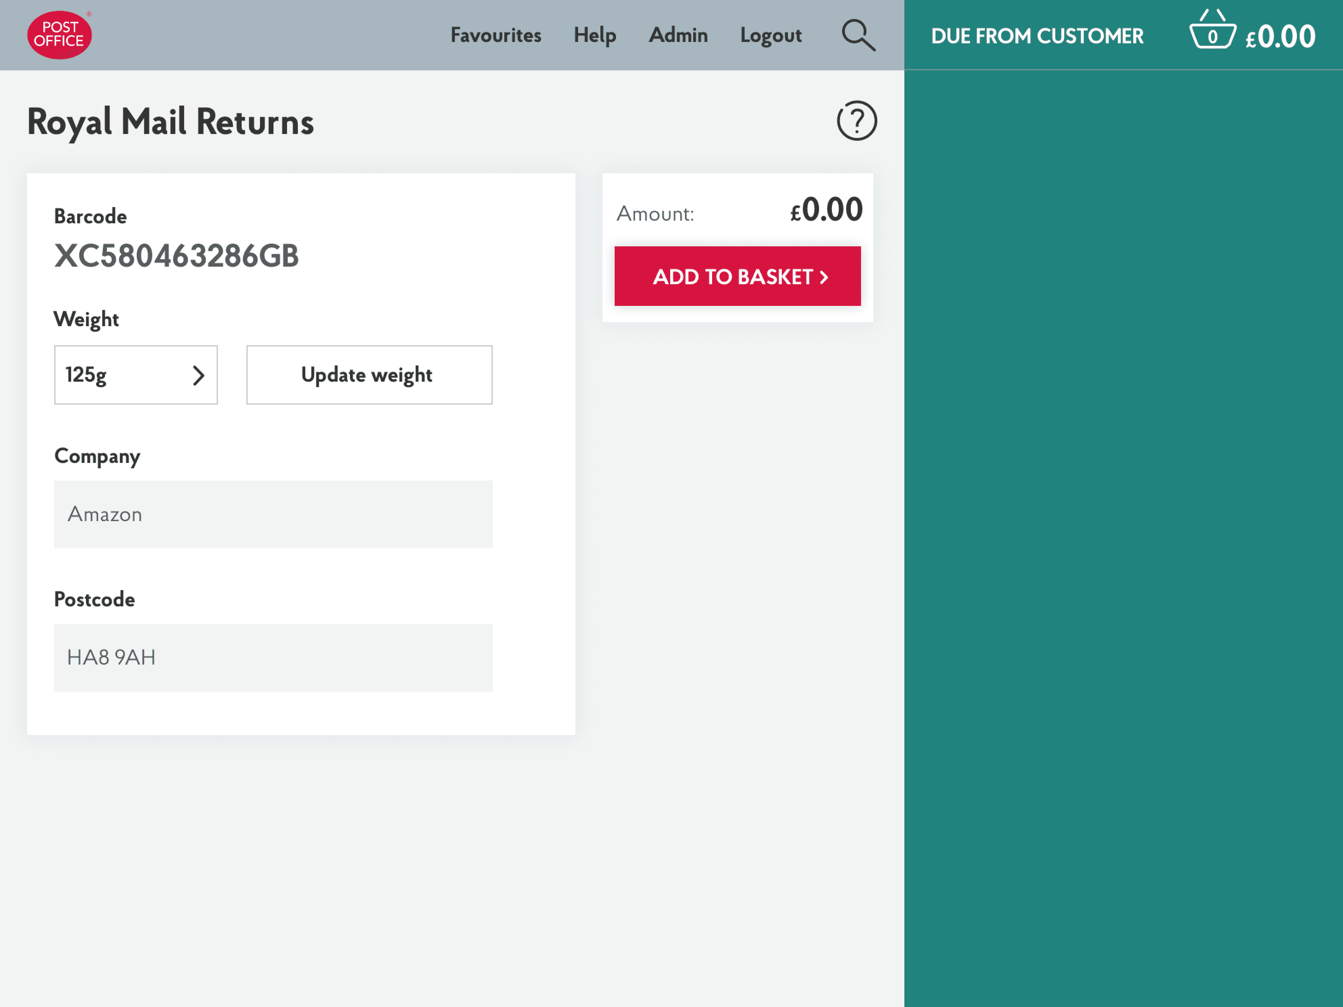Select the Amazon company field

(x=273, y=514)
